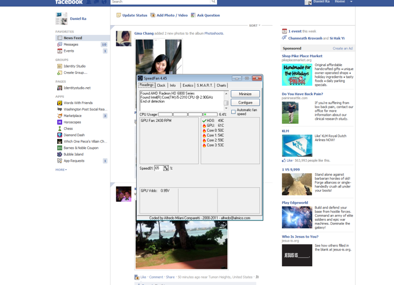Click the Update Status icon
Viewport: 394px width, 285px height.
tap(119, 15)
